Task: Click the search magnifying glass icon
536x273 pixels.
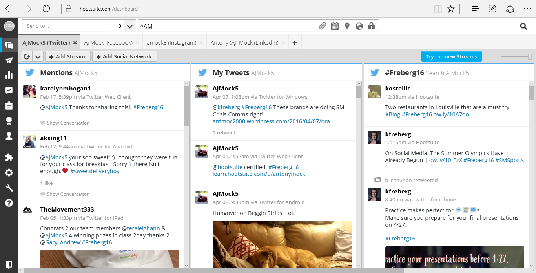Action: point(523,26)
